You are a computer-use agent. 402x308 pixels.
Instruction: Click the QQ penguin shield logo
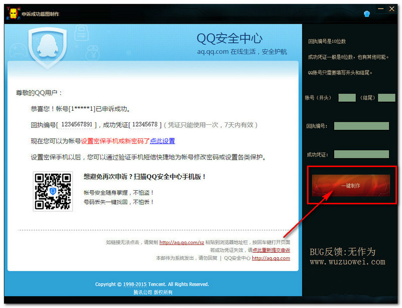pos(48,47)
